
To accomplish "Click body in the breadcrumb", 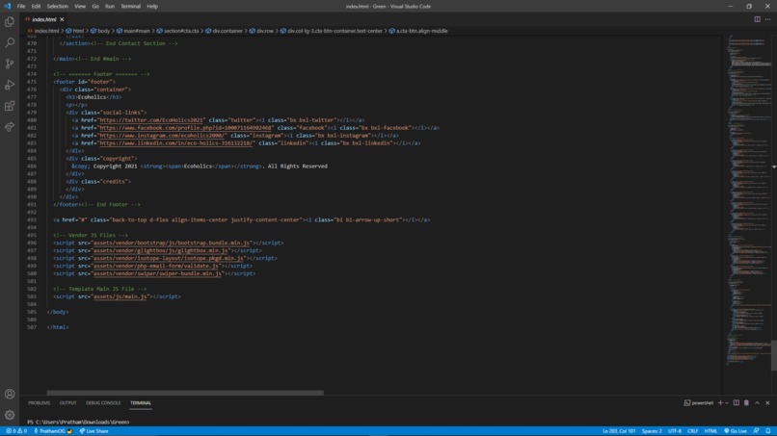I will point(103,31).
